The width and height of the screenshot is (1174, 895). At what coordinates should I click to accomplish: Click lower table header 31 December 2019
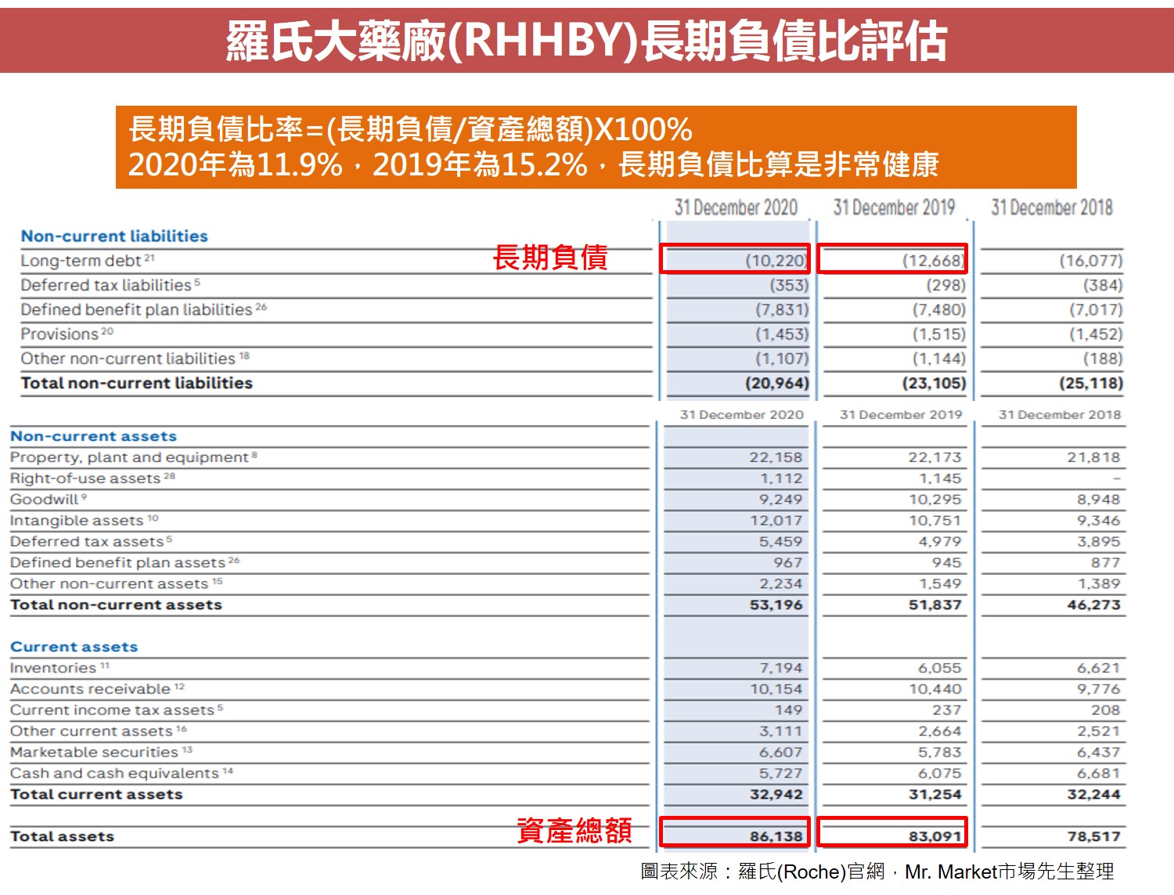901,414
